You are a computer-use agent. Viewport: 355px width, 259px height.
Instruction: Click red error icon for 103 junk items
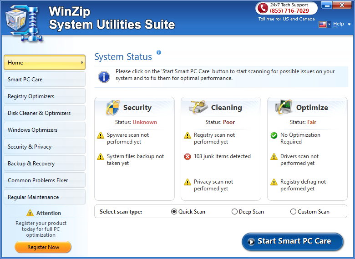coord(187,156)
